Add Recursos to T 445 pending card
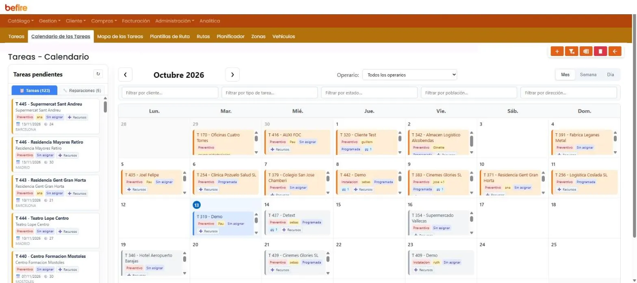637x283 pixels. tap(77, 117)
